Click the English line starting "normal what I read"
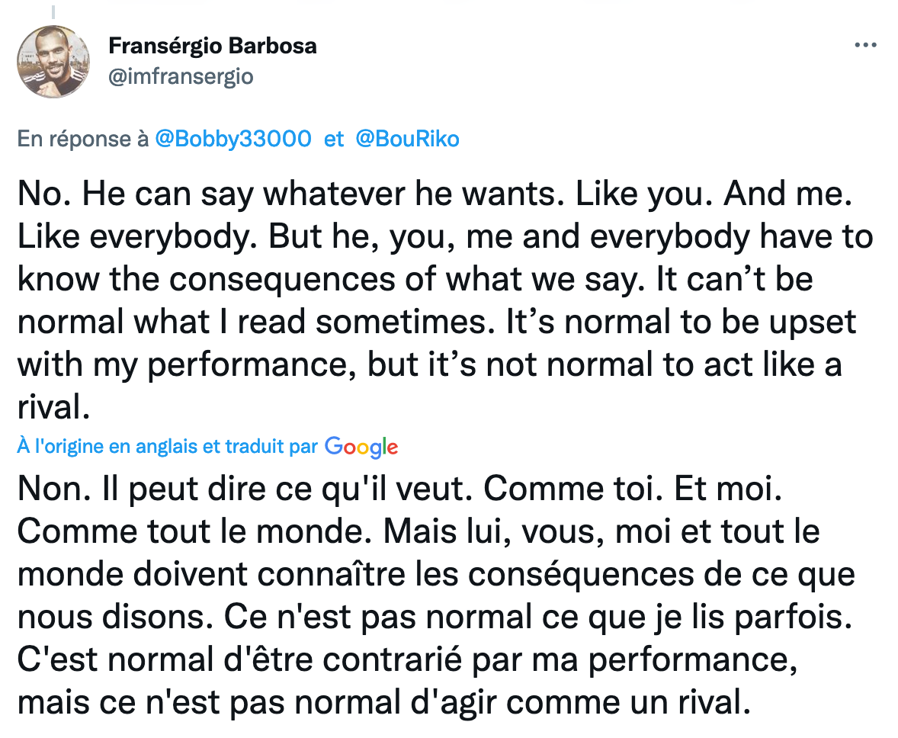Viewport: 898px width, 738px height. pos(436,322)
